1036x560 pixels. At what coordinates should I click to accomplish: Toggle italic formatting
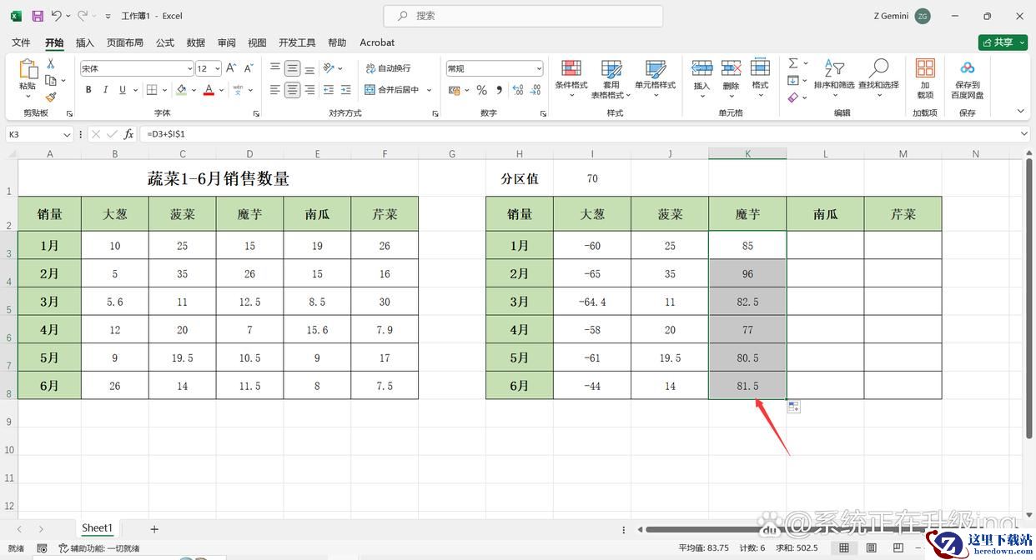(105, 90)
